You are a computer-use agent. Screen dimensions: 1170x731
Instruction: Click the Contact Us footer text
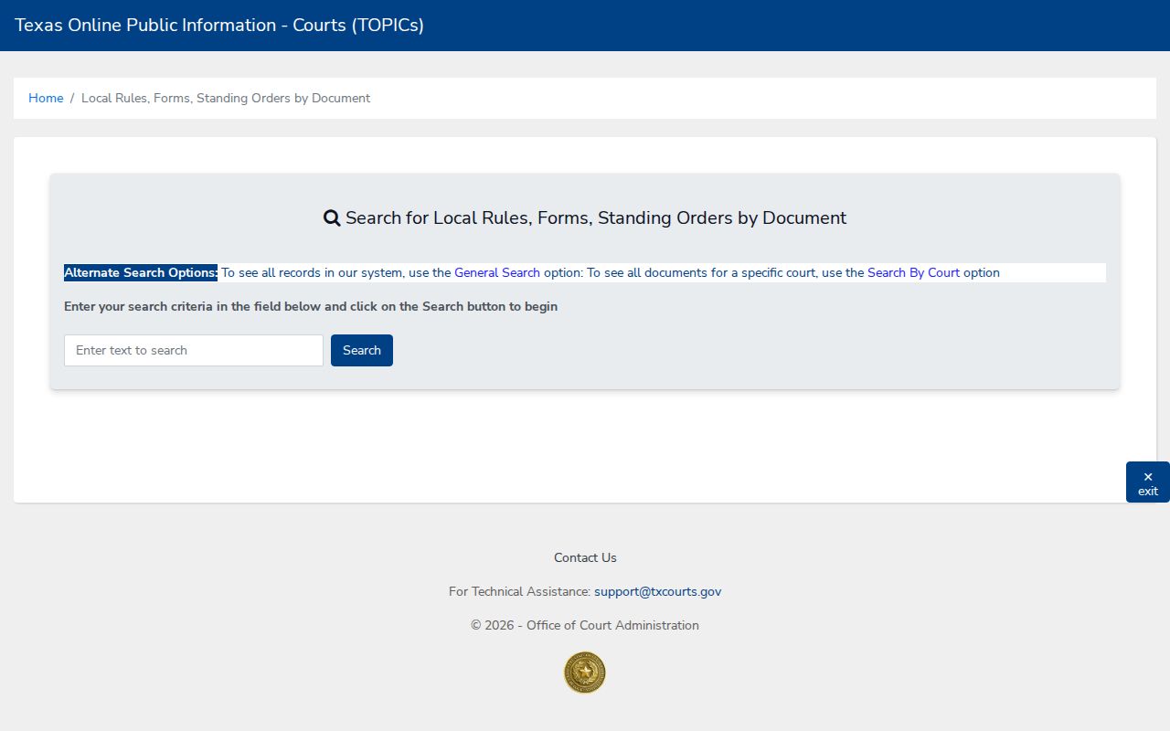point(585,557)
